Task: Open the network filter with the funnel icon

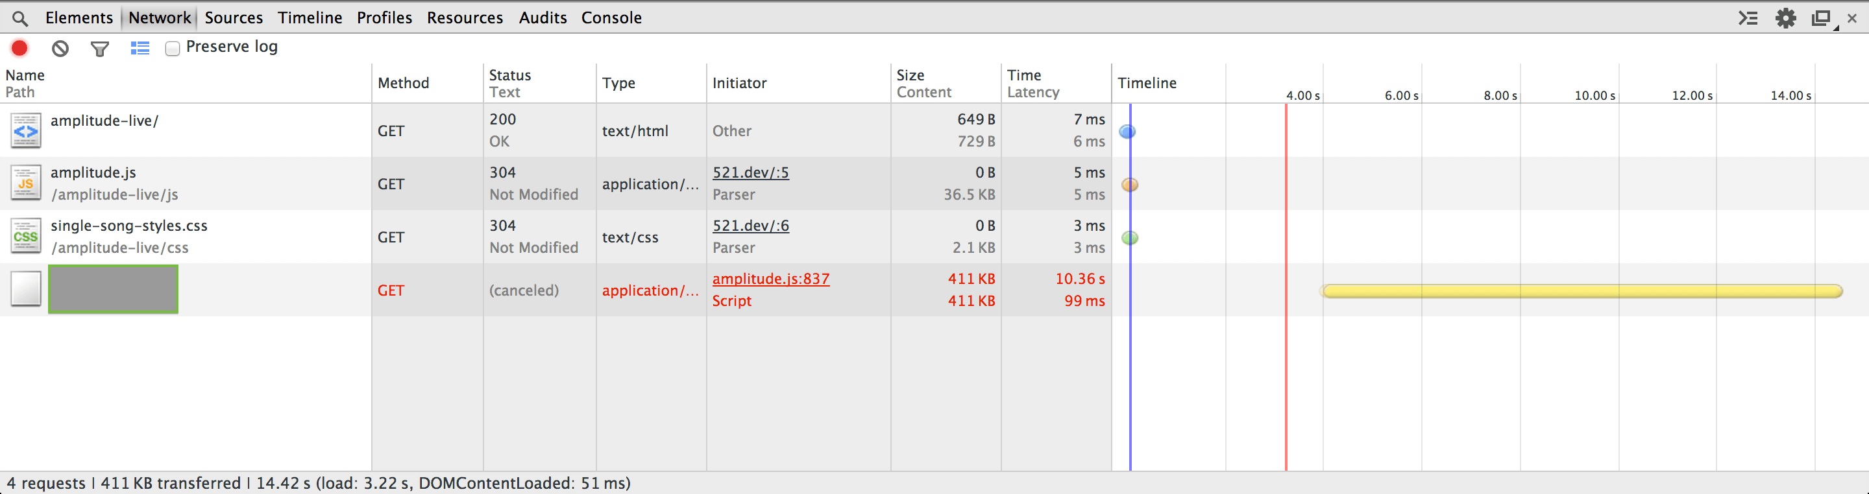Action: pyautogui.click(x=99, y=49)
